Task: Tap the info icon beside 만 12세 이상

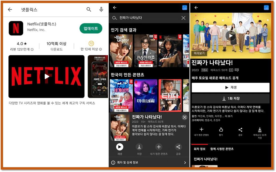Action: 100,49
